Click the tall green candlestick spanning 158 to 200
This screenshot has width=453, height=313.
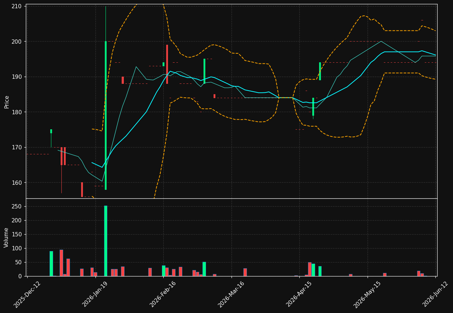[106, 115]
